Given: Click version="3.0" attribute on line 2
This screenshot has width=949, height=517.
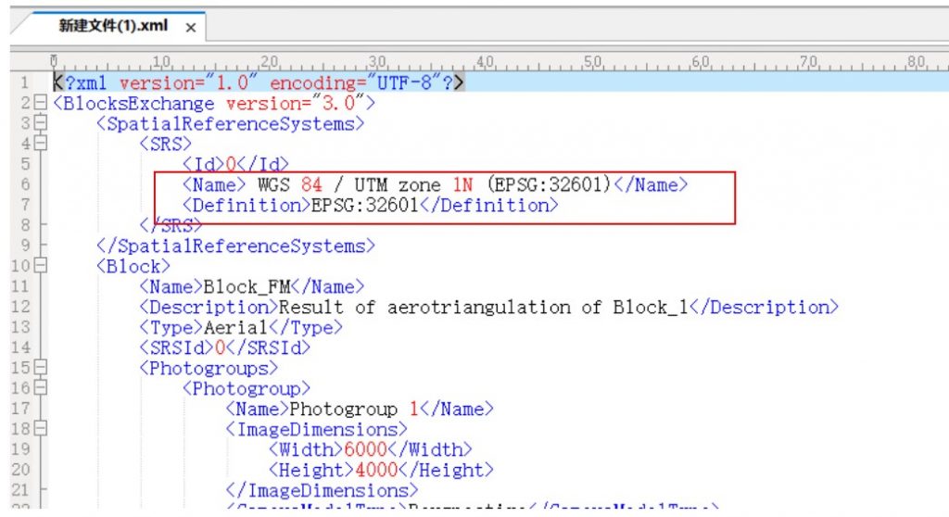Looking at the screenshot, I should [296, 103].
